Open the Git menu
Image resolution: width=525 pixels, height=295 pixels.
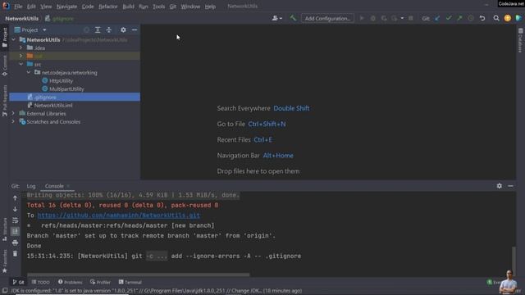[172, 7]
